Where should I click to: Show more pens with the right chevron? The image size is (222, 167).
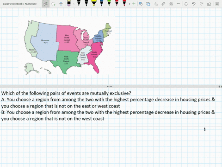click(129, 4)
